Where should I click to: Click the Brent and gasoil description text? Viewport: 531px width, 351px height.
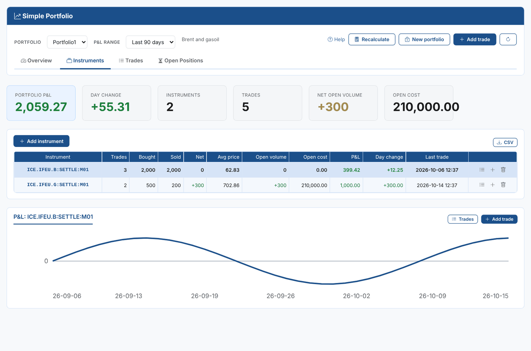coord(200,39)
